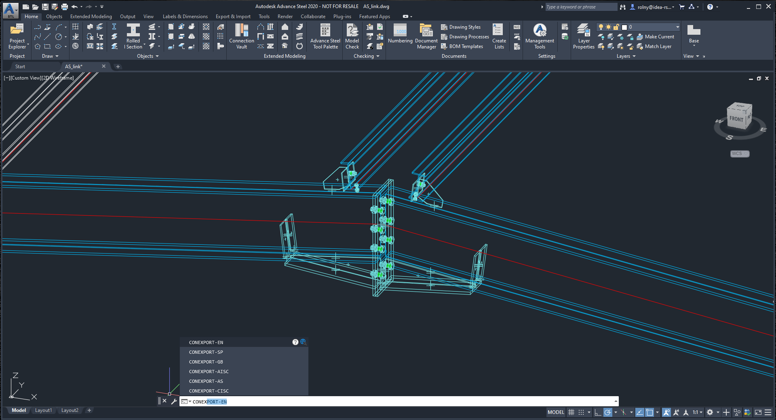Choose CONEXPORT-AISC from suggestion list
Screen dimensions: 776x420
point(244,372)
